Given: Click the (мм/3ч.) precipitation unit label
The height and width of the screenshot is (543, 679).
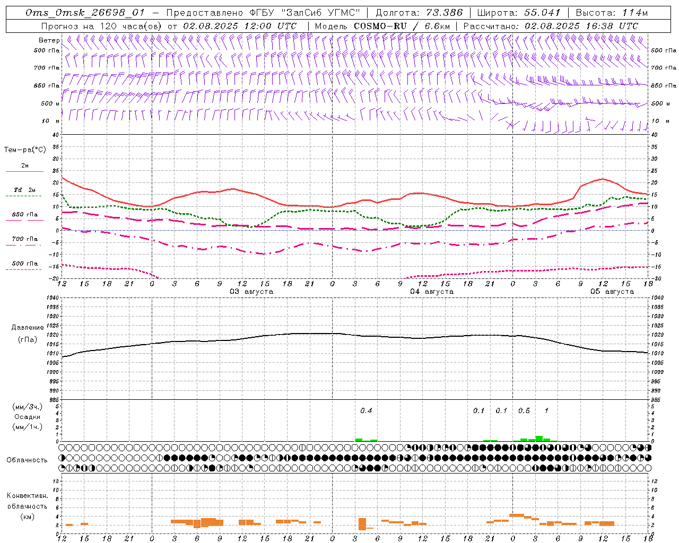Looking at the screenshot, I should click(x=27, y=407).
